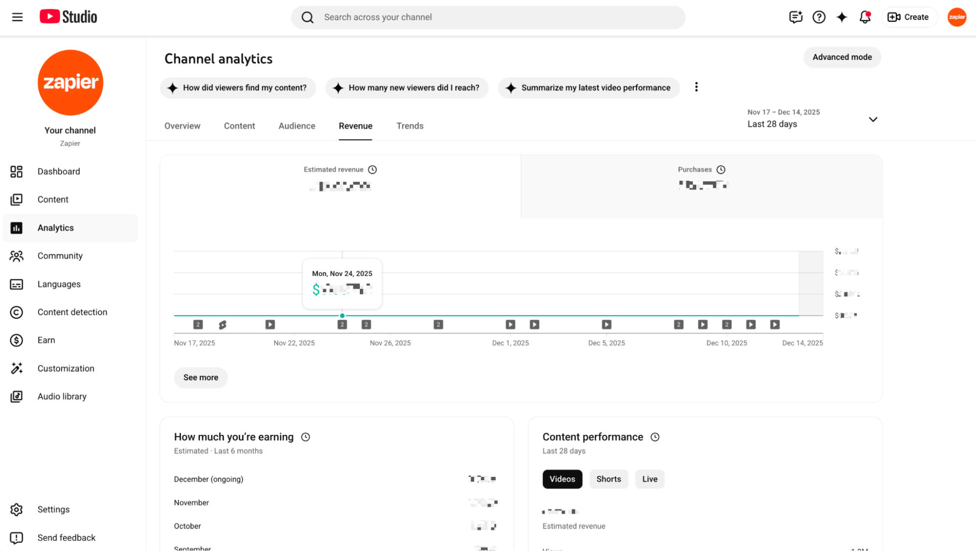Viewport: 976px width, 551px height.
Task: Click the notifications bell icon
Action: [865, 17]
